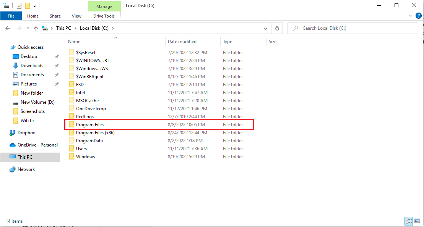Expand the ribbon with the chevron
This screenshot has width=424, height=227.
pyautogui.click(x=410, y=16)
